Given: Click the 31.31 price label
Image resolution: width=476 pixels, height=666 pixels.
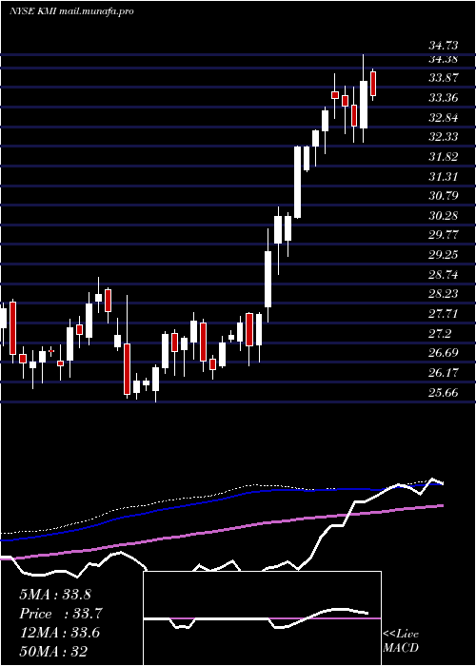Looking at the screenshot, I should pyautogui.click(x=444, y=176).
